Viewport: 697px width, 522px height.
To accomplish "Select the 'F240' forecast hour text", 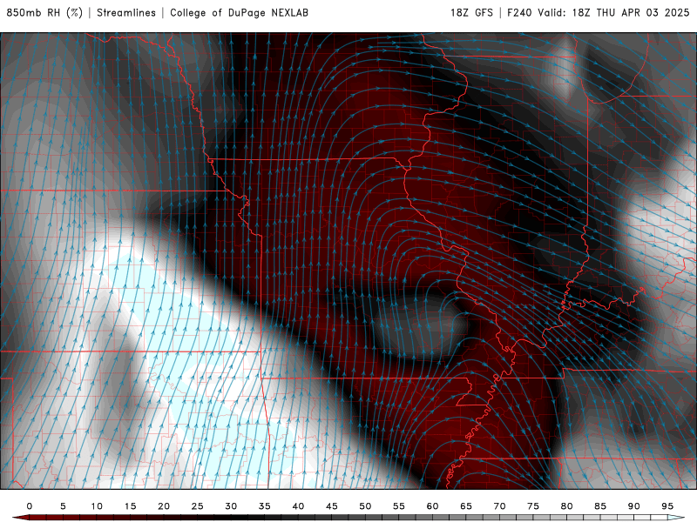I will coord(519,13).
